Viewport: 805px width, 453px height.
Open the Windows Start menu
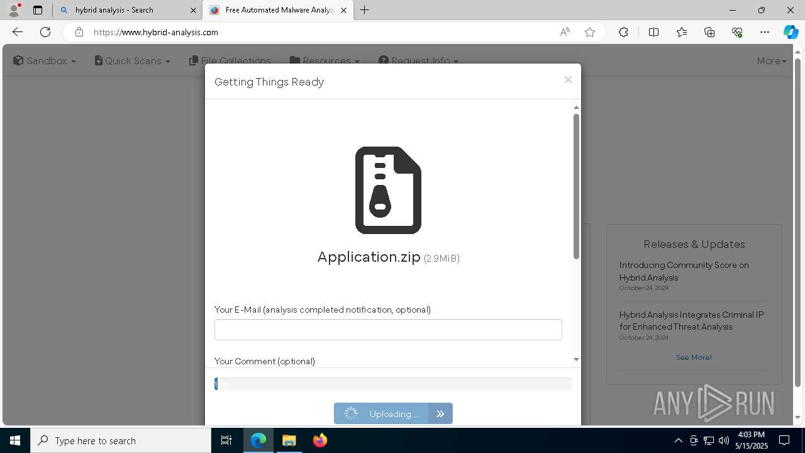click(x=15, y=440)
